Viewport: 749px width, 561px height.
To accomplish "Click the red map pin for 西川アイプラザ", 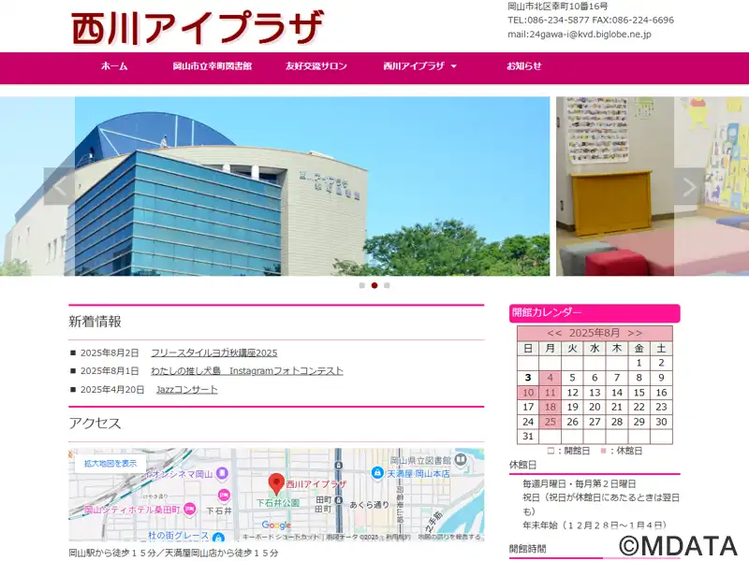I will 276,483.
